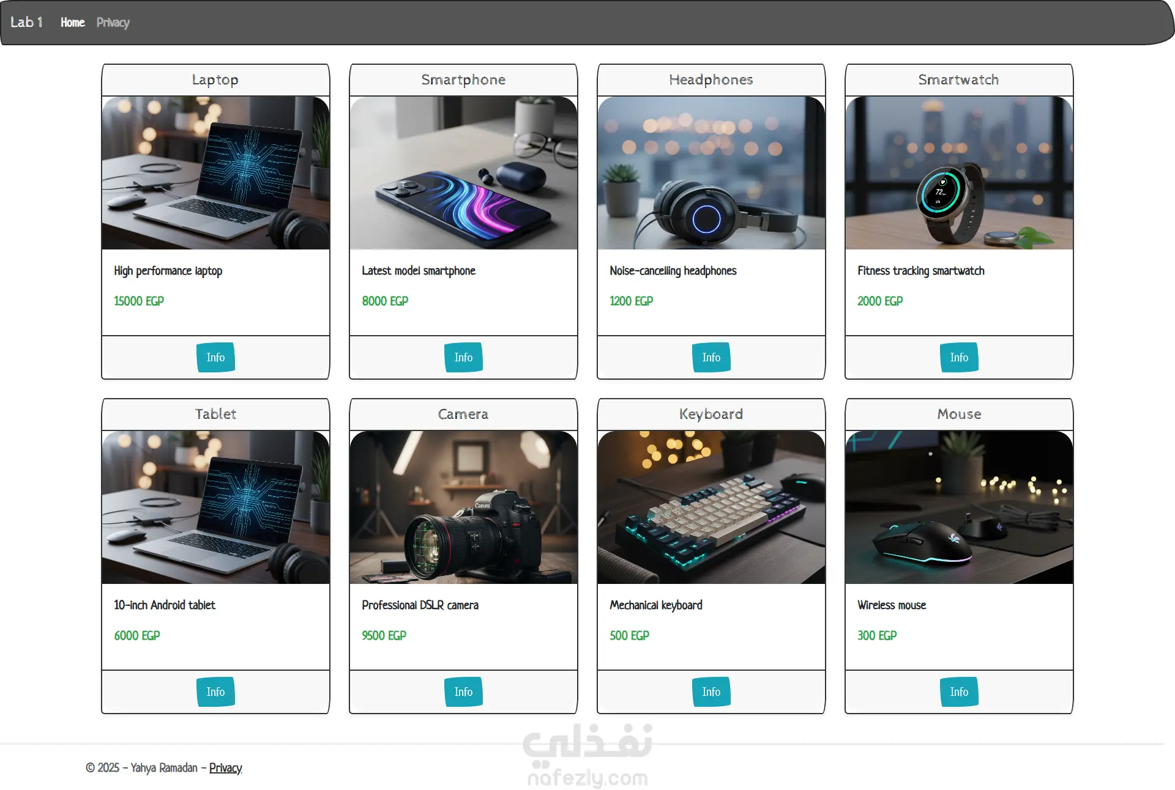Click the Lab 1 brand link

tap(26, 23)
